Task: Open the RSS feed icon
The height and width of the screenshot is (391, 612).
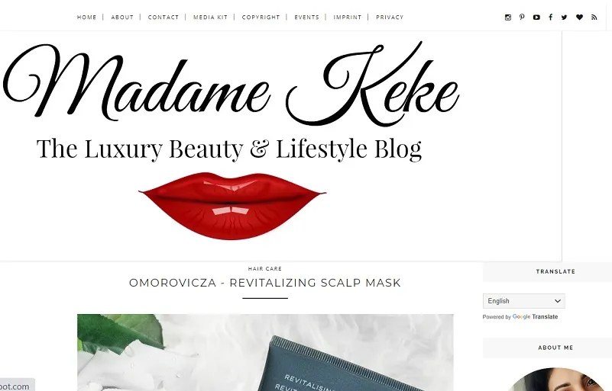Action: (594, 17)
